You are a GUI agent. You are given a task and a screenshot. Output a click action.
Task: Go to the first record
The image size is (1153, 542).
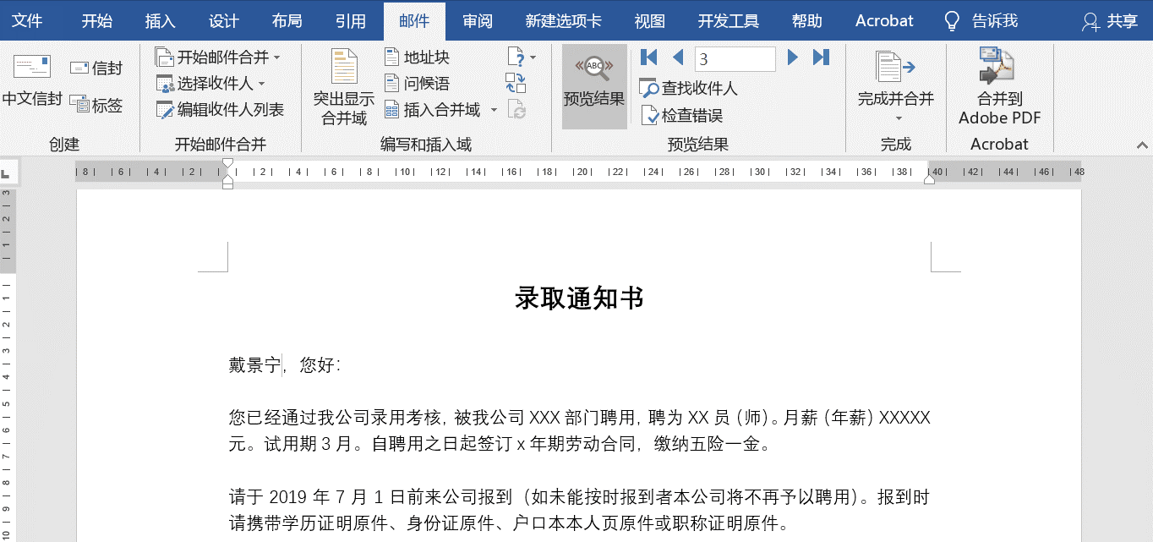[649, 57]
